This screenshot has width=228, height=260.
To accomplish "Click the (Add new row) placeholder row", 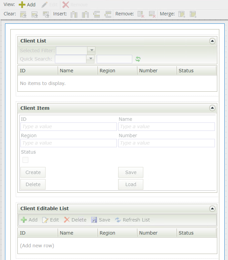I will [x=37, y=246].
